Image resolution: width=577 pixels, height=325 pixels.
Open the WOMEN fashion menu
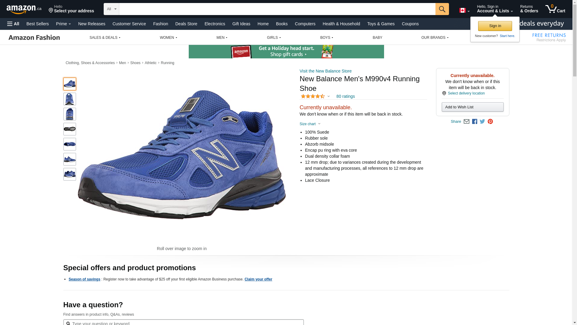pyautogui.click(x=168, y=38)
